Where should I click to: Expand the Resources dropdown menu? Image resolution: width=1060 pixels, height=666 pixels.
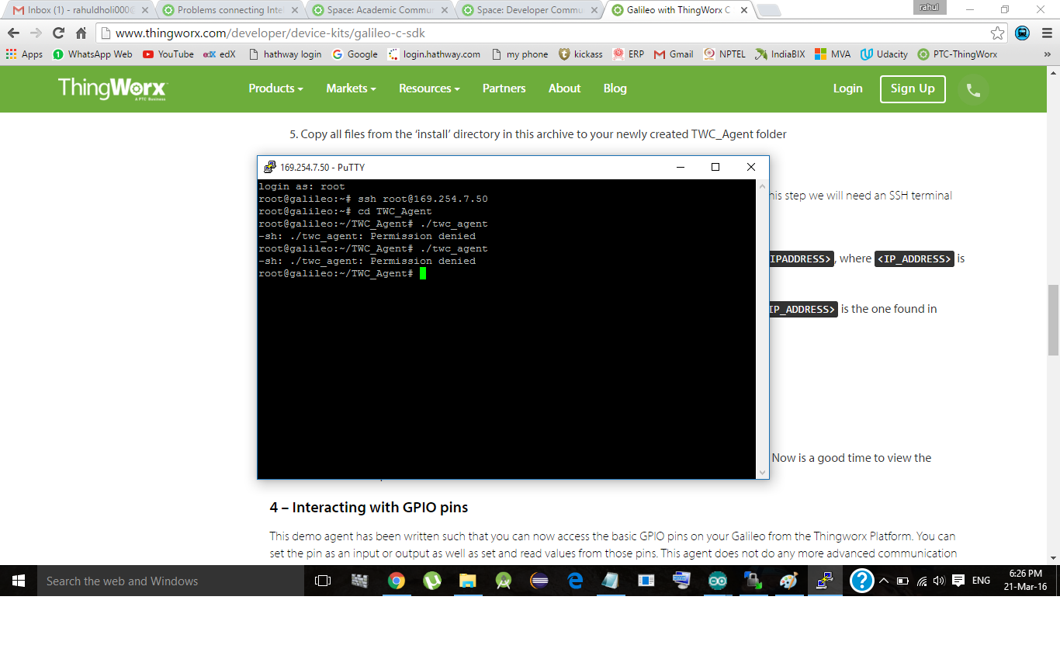coord(429,88)
